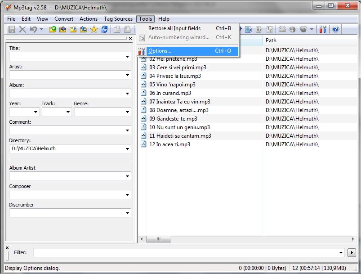Close the Filter bar with its X

(x=7, y=247)
